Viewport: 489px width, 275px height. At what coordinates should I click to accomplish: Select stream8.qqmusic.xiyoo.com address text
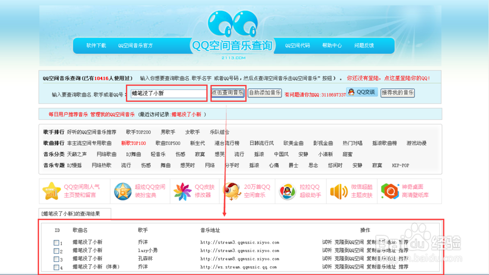(240, 259)
